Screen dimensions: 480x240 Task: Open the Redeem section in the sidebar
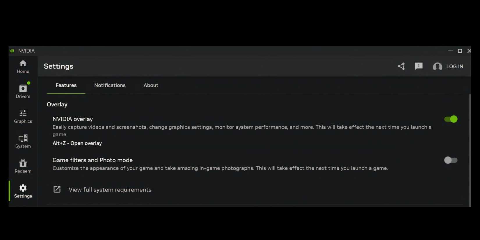[23, 166]
